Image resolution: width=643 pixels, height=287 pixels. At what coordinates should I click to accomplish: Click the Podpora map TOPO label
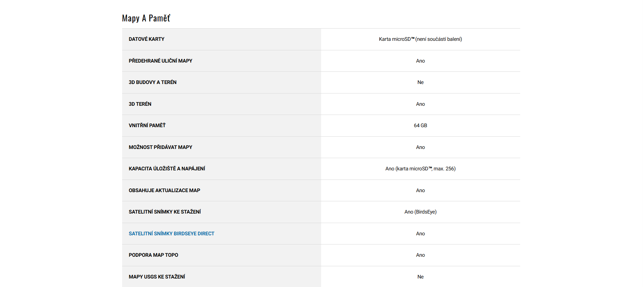click(x=153, y=255)
